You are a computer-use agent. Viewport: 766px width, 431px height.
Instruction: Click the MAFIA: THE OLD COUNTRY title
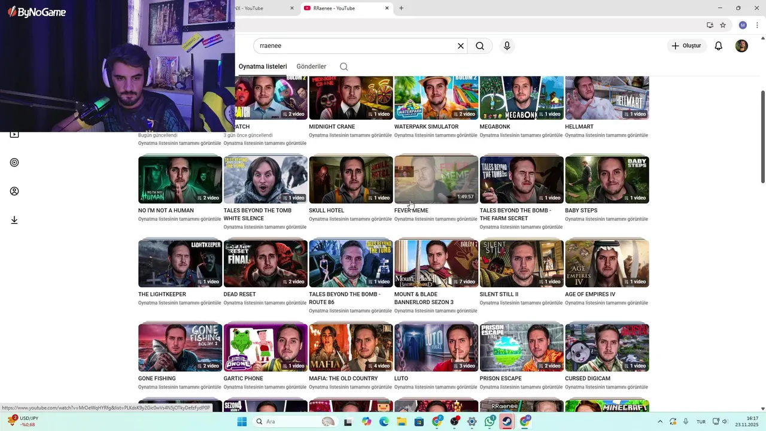pos(344,378)
